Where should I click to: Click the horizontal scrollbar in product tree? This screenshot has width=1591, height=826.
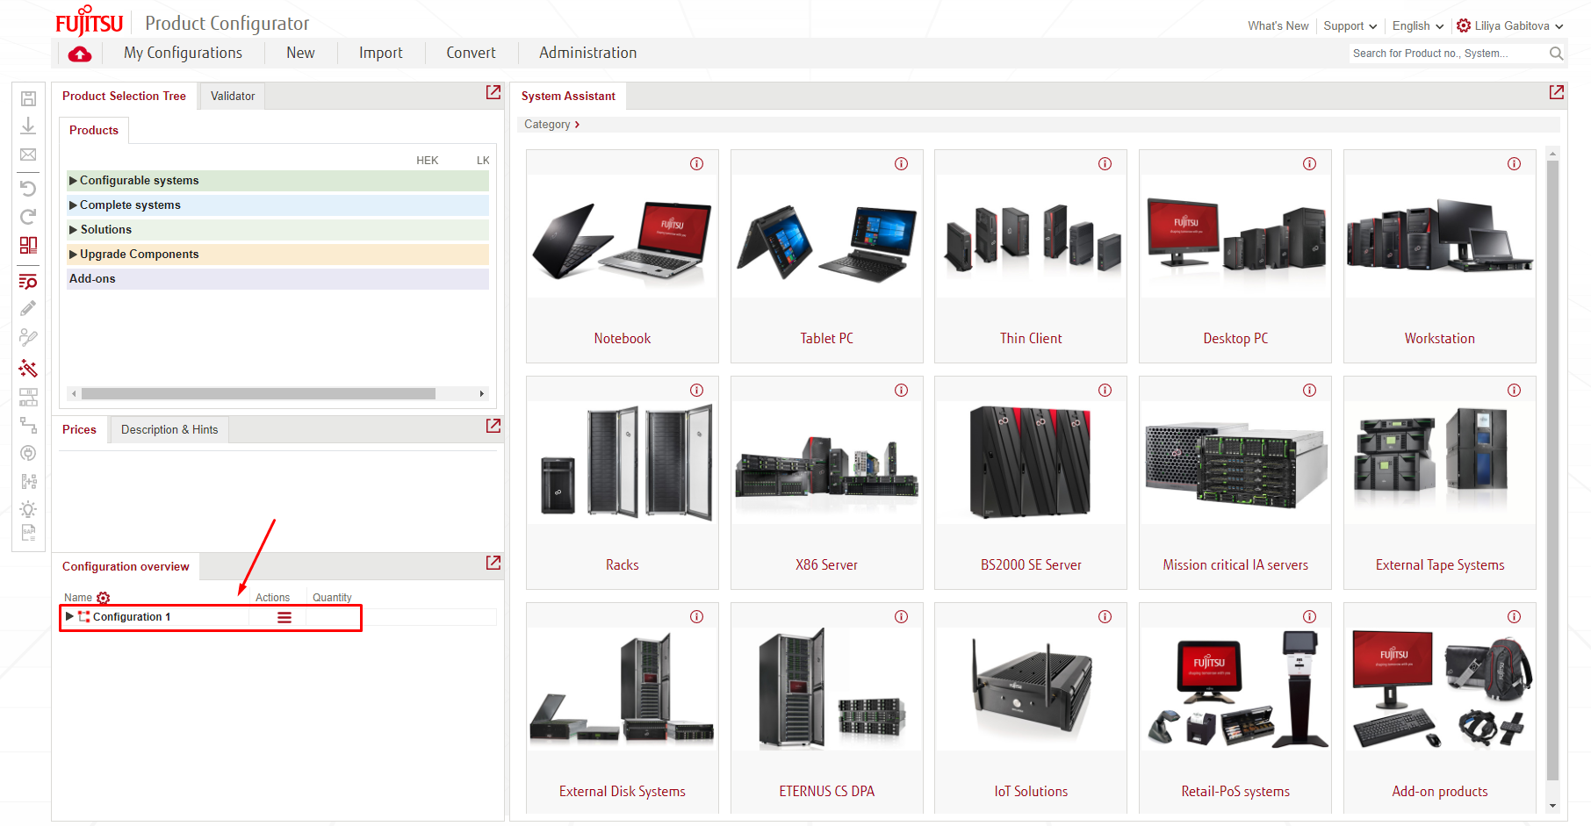[x=258, y=394]
